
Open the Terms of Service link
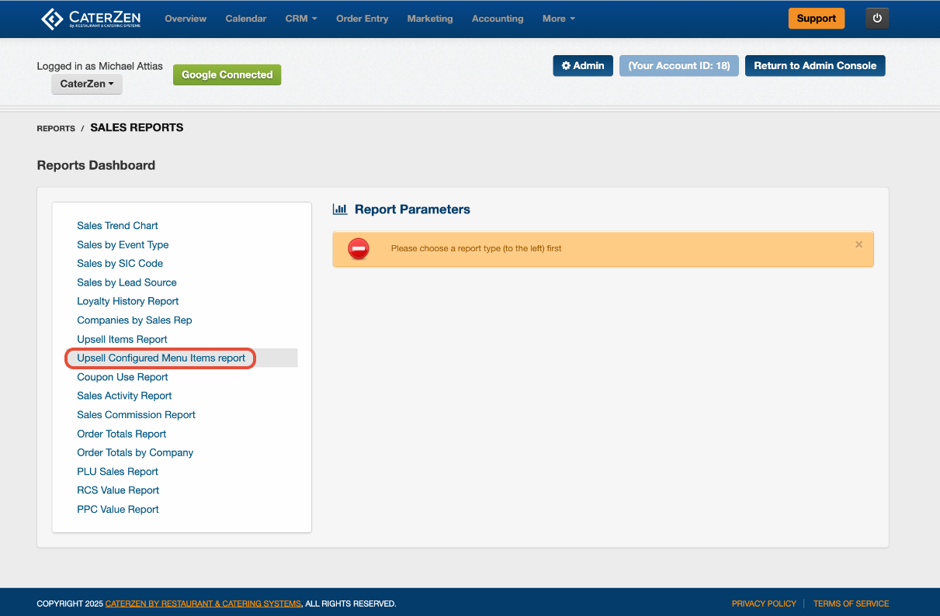851,604
